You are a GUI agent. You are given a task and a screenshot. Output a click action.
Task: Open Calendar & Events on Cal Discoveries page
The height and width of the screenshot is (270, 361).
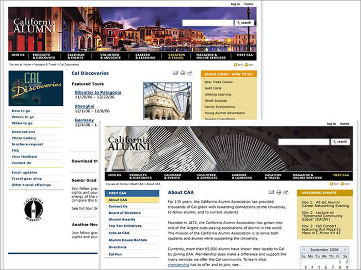tap(76, 56)
